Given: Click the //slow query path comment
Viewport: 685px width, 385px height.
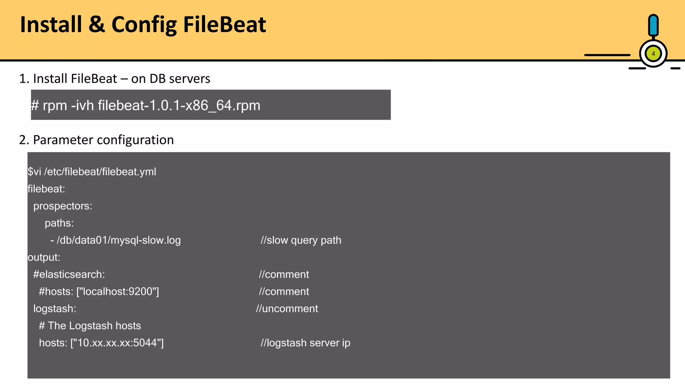Looking at the screenshot, I should click(301, 240).
